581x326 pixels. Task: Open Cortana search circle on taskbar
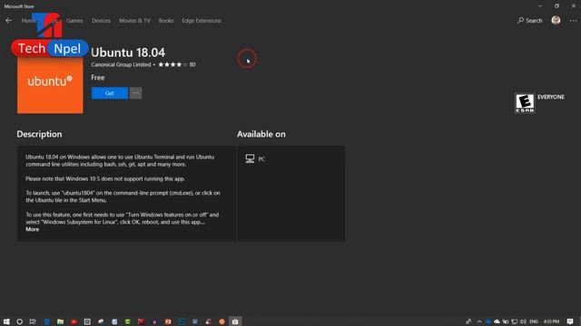[x=20, y=321]
